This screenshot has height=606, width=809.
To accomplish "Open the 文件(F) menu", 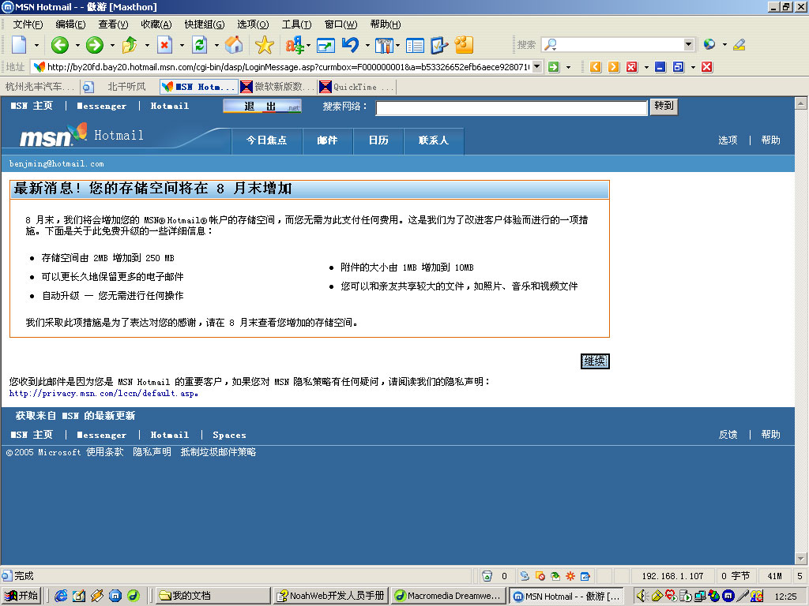I will click(28, 24).
